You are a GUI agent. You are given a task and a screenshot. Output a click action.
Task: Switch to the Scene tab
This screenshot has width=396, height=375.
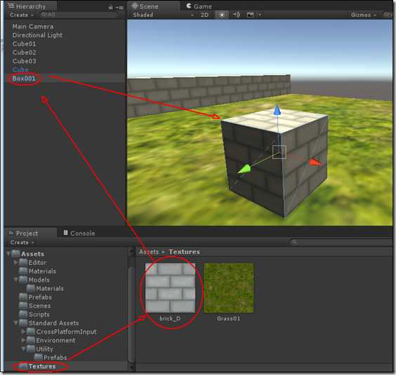pyautogui.click(x=154, y=6)
